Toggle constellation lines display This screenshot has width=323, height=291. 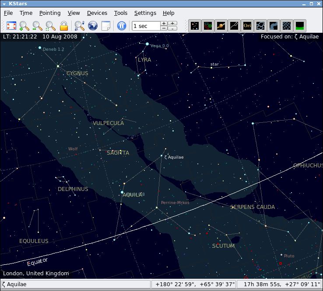tap(234, 26)
